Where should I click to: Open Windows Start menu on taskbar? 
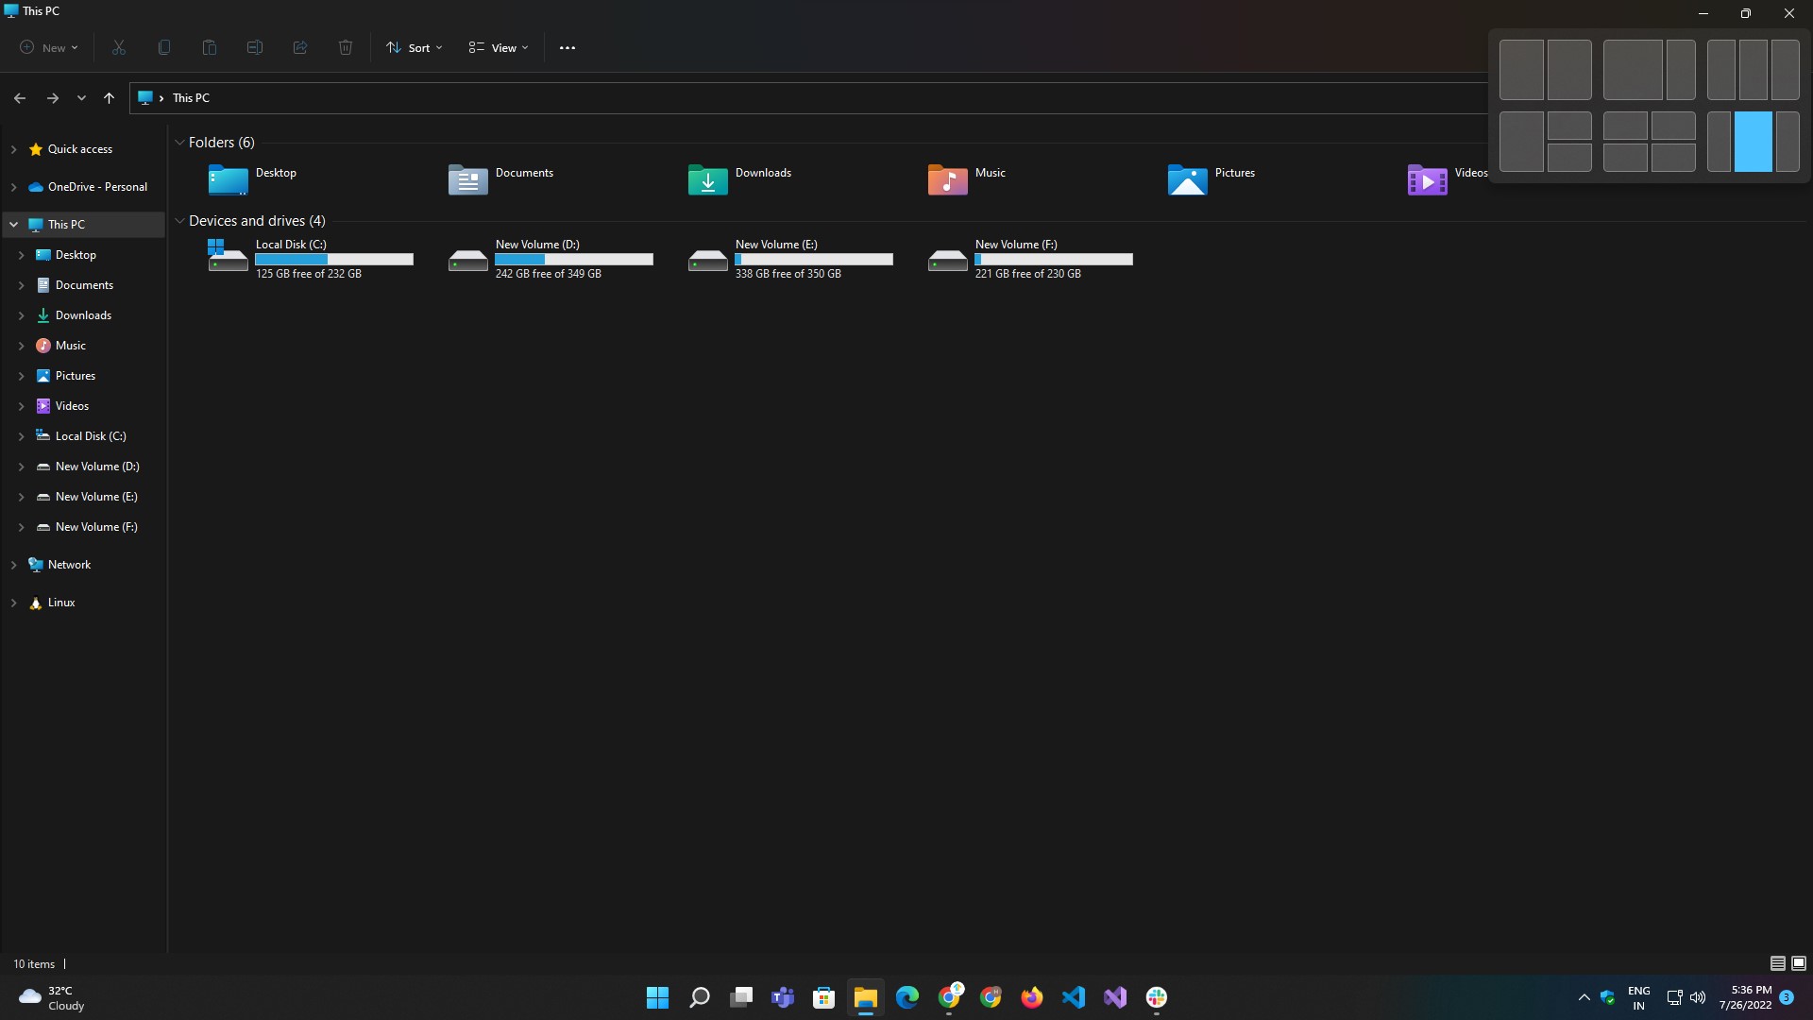coord(658,997)
